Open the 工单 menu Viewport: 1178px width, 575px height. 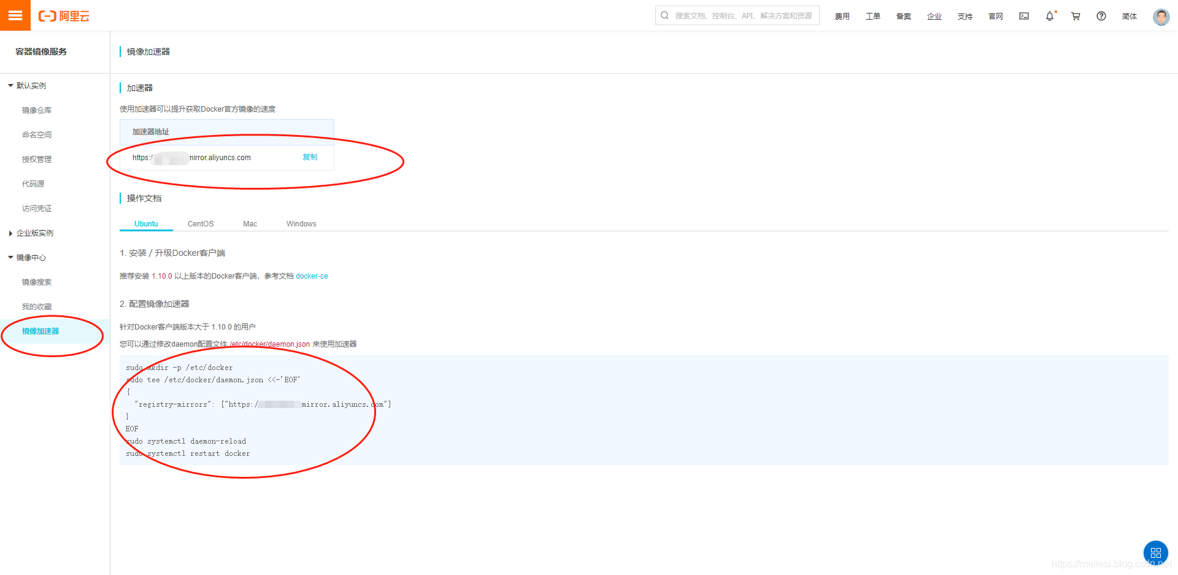pyautogui.click(x=873, y=17)
